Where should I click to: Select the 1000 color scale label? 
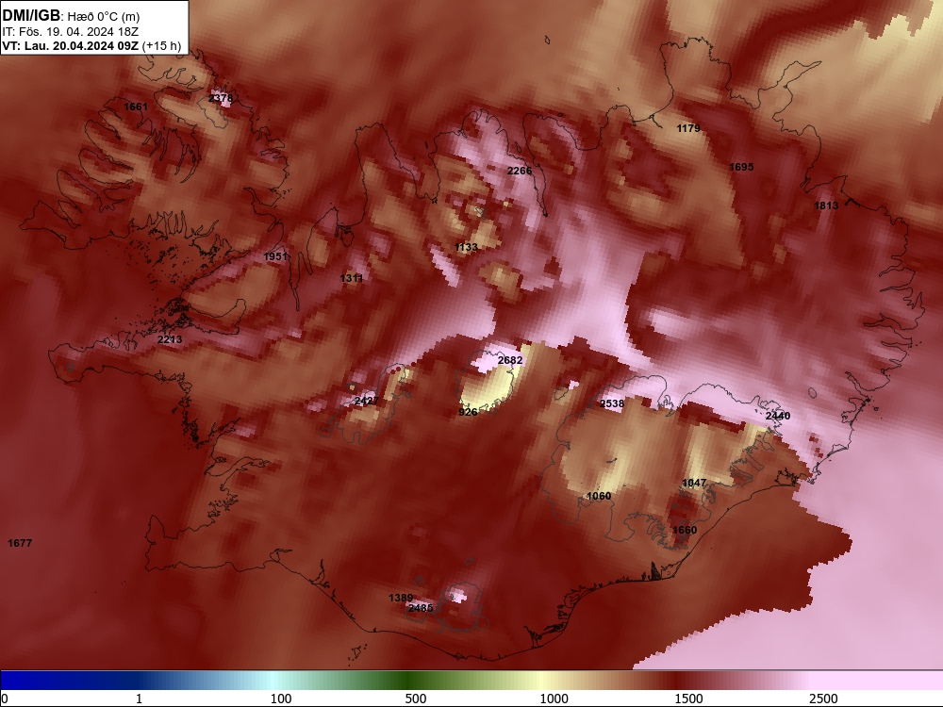(554, 699)
